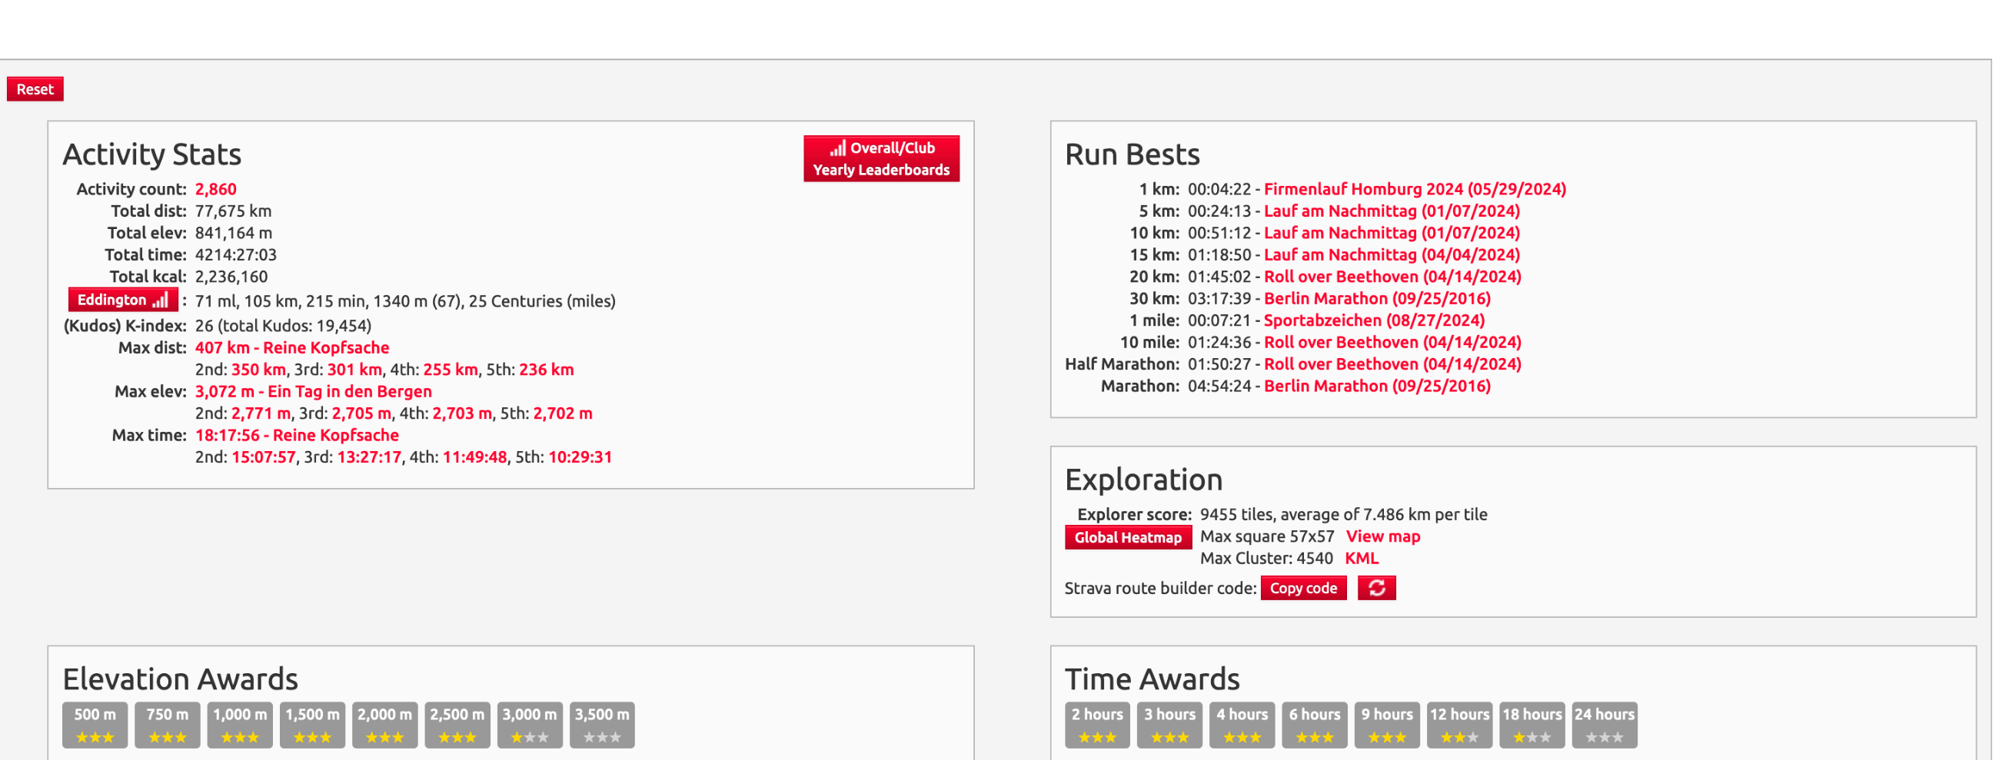Open the Eddington chart button

coord(122,300)
